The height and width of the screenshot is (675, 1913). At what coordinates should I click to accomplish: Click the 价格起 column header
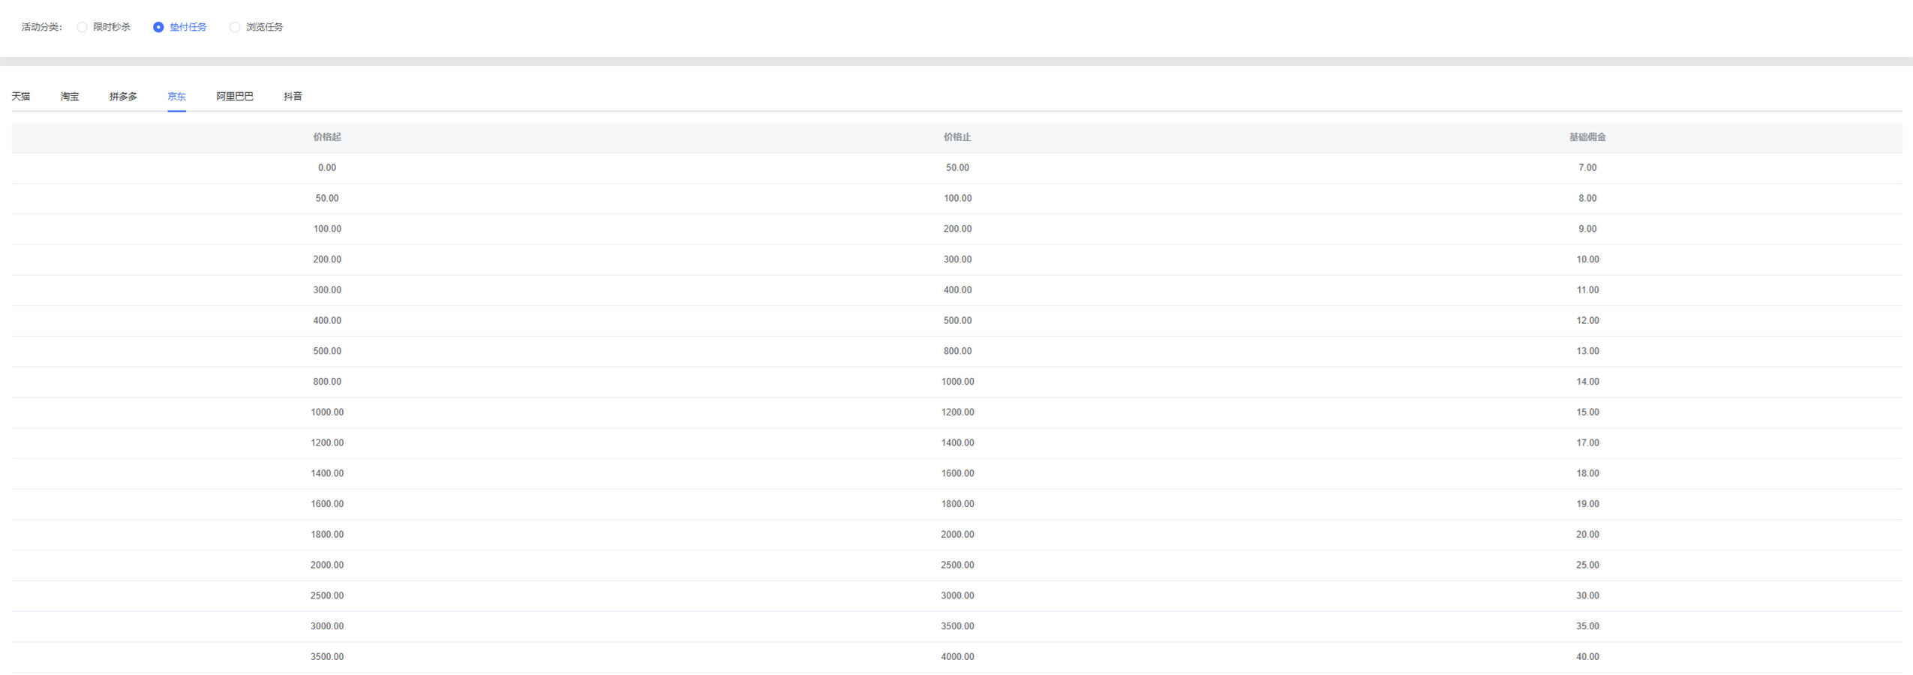(x=327, y=137)
